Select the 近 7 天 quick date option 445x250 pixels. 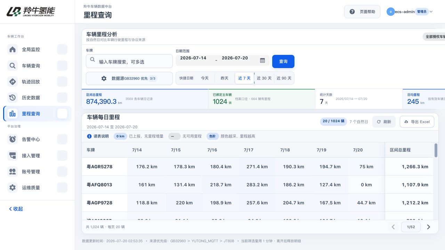(x=244, y=78)
